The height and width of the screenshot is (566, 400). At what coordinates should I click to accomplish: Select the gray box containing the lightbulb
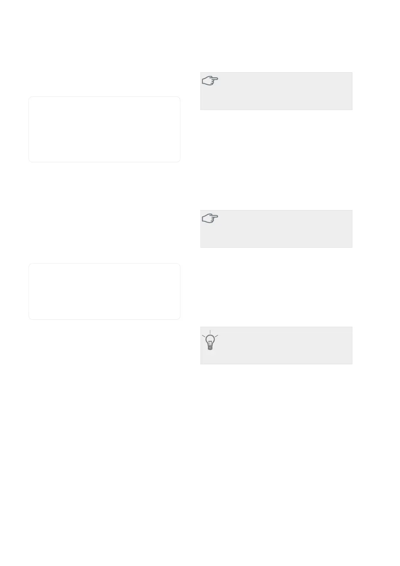coord(276,345)
